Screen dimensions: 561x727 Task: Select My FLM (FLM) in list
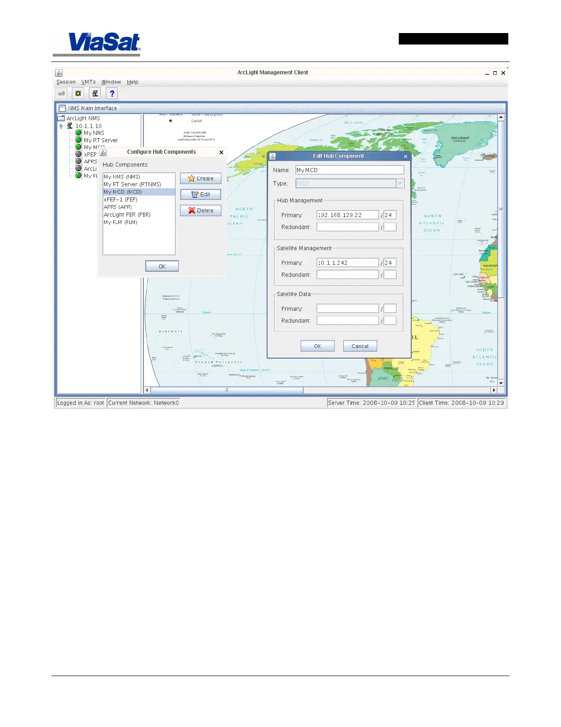click(x=139, y=222)
